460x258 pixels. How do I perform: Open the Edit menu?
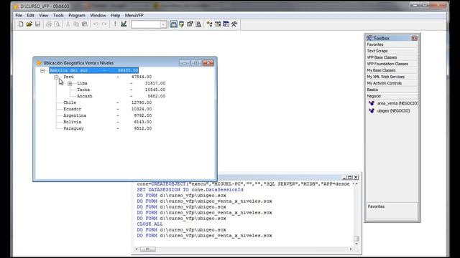[30, 15]
